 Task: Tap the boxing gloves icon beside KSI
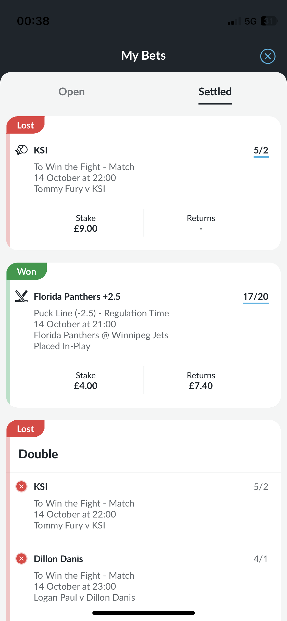click(x=21, y=150)
